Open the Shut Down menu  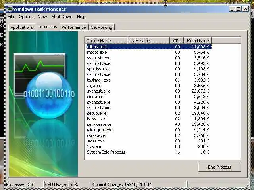pos(62,17)
